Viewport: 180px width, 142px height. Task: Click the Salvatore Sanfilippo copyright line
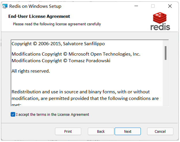[x=58, y=44]
